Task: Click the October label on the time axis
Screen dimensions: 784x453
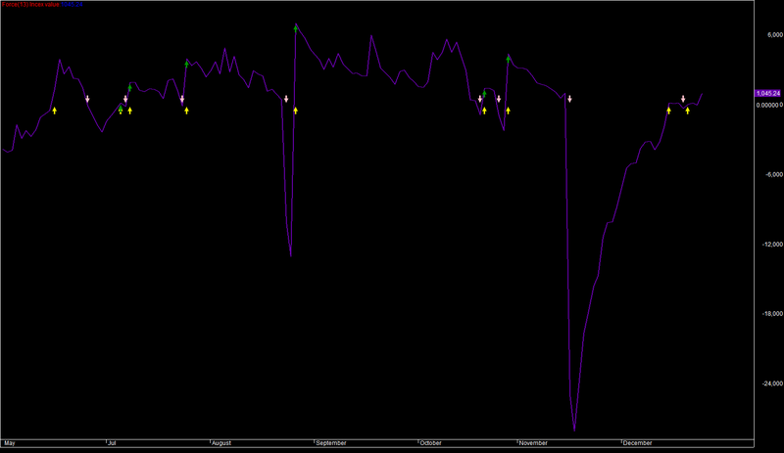Action: 431,443
